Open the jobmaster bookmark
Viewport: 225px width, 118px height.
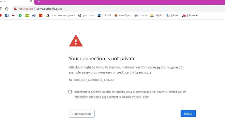[x=190, y=16]
